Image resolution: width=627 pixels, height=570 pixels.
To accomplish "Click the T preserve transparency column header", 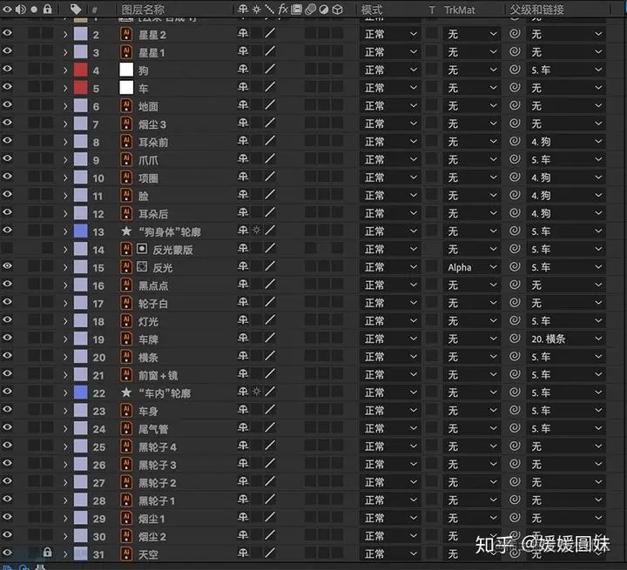I will (x=432, y=10).
